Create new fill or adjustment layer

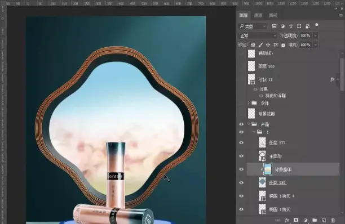(x=306, y=220)
